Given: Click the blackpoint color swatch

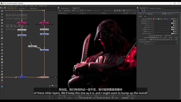Looking at the screenshot, I should click(x=172, y=21).
